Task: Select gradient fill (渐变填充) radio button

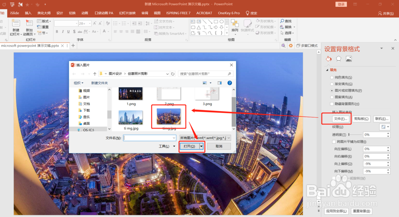Action: (332, 84)
